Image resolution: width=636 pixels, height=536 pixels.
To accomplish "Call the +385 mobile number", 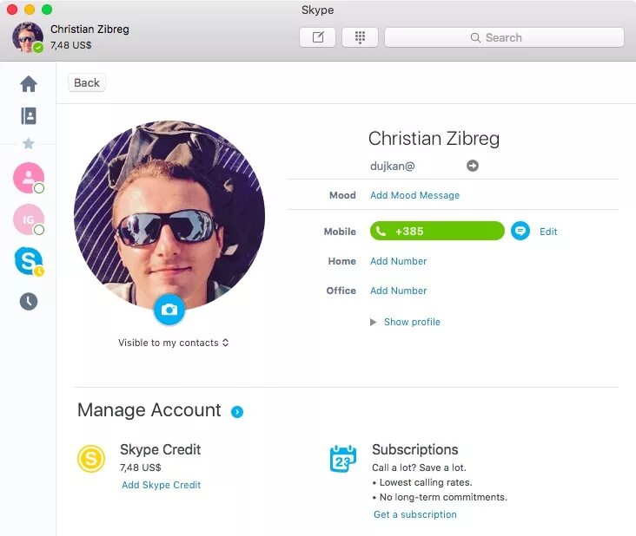I will click(x=437, y=231).
